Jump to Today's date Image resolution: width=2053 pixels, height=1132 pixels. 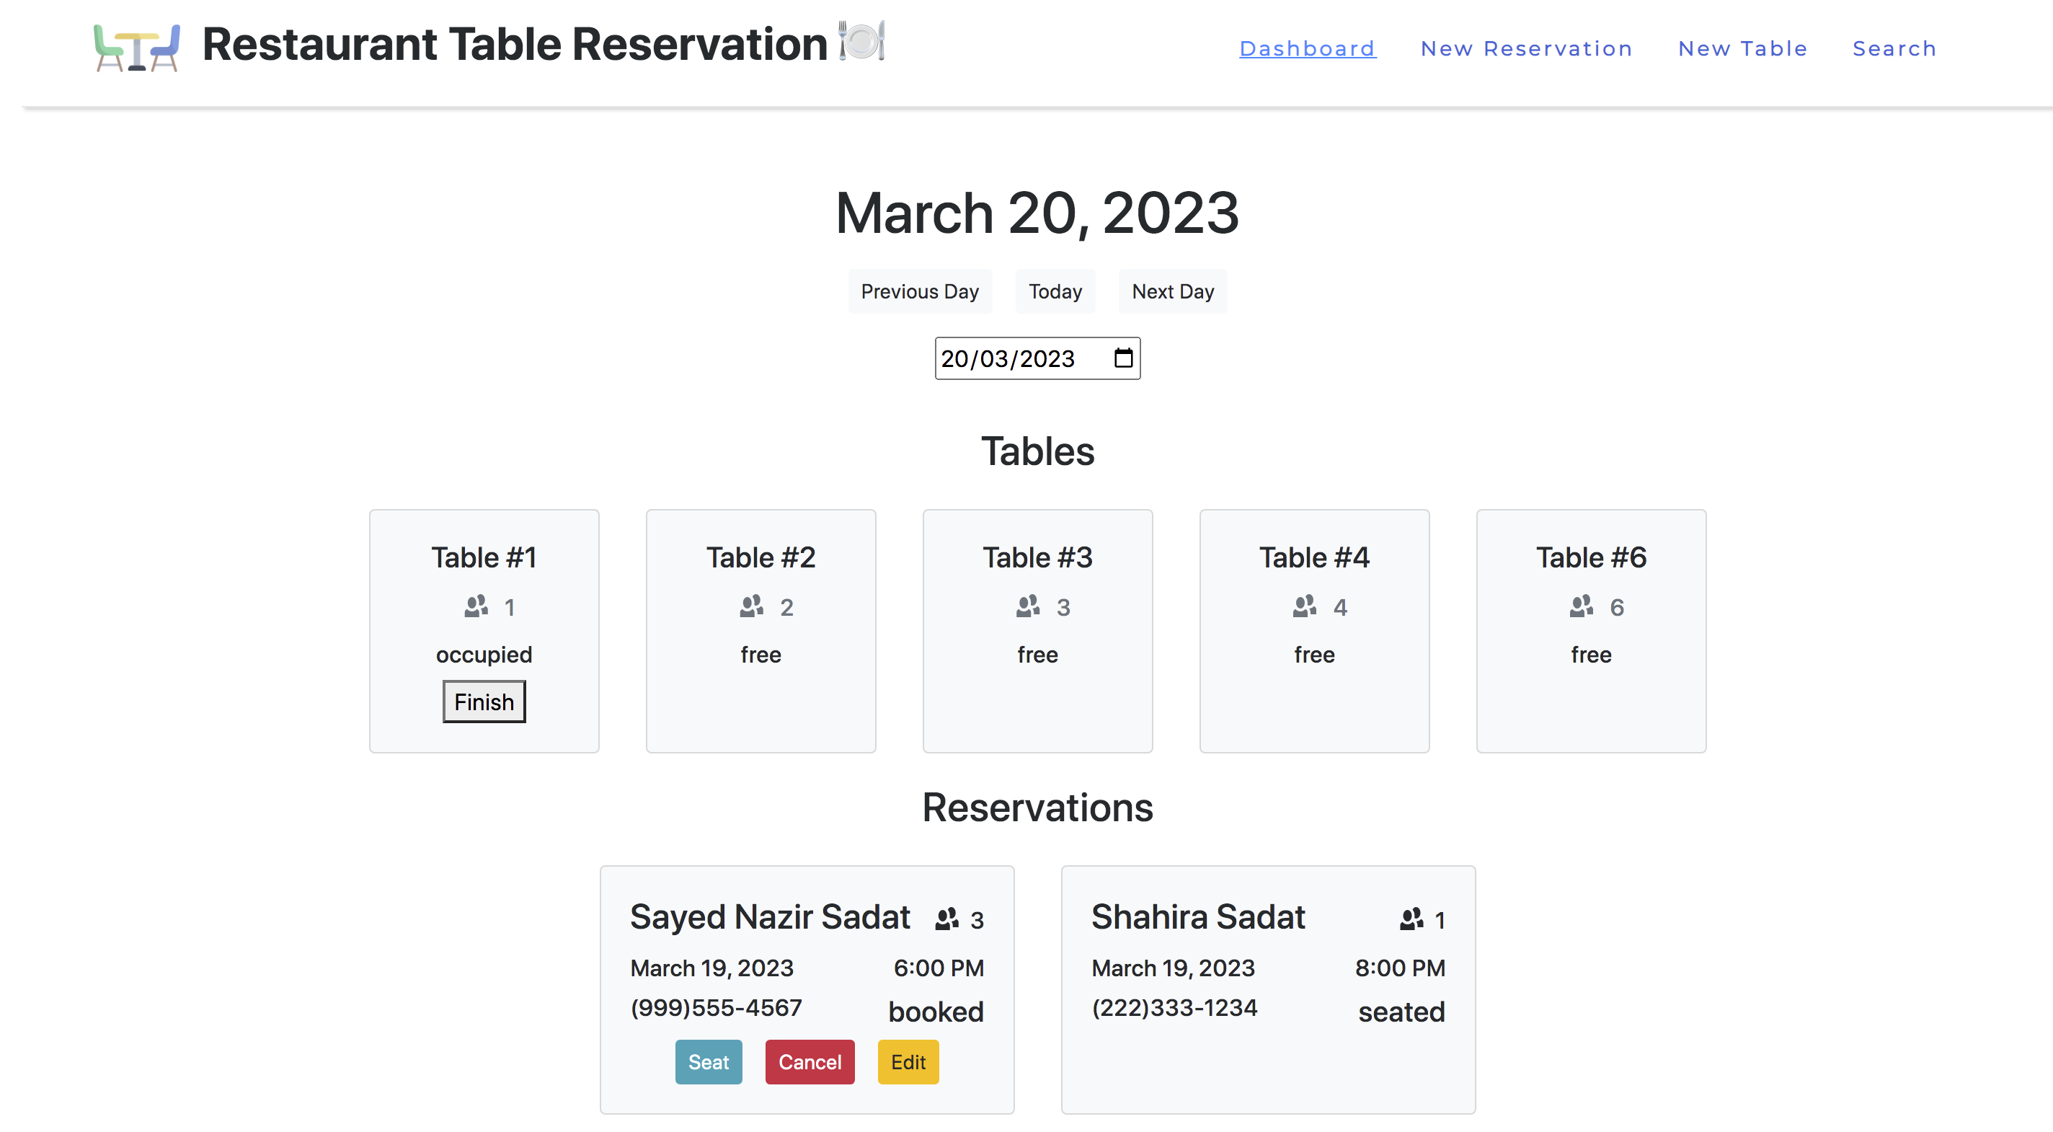1055,292
